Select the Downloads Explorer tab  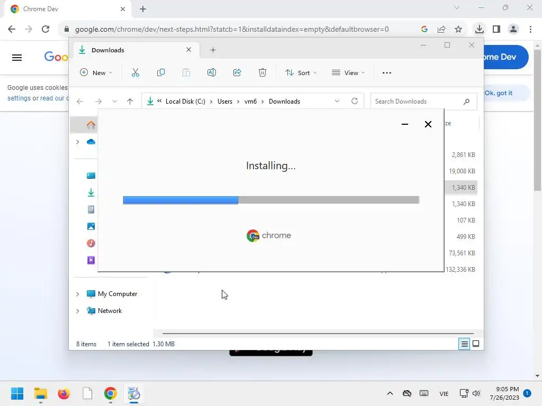click(x=135, y=50)
